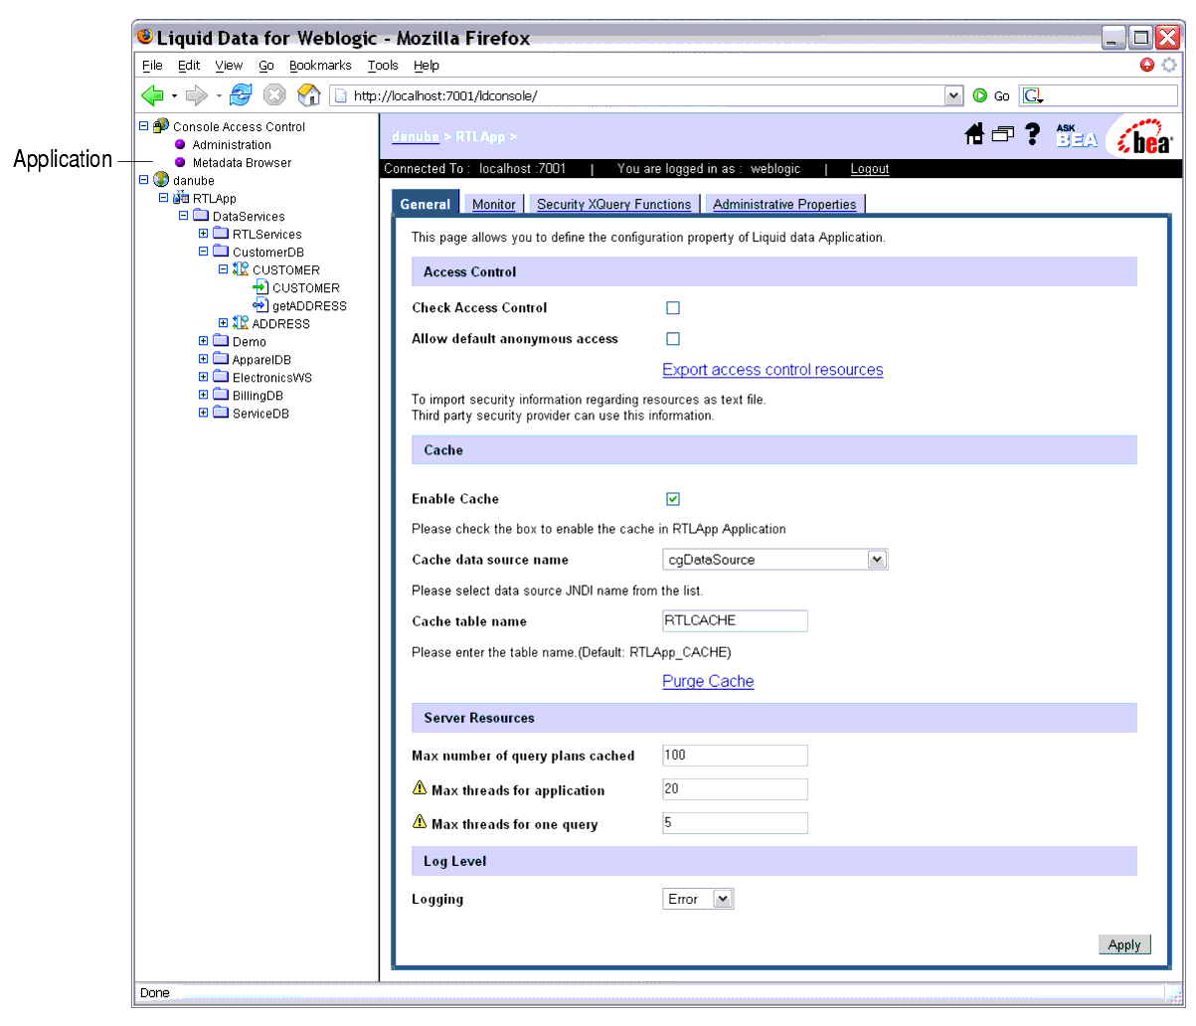This screenshot has width=1196, height=1026.
Task: Click the ADDRESS data service icon
Action: (x=241, y=323)
